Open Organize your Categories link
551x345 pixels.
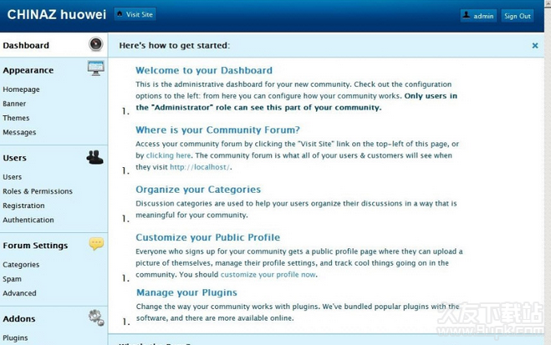point(198,190)
